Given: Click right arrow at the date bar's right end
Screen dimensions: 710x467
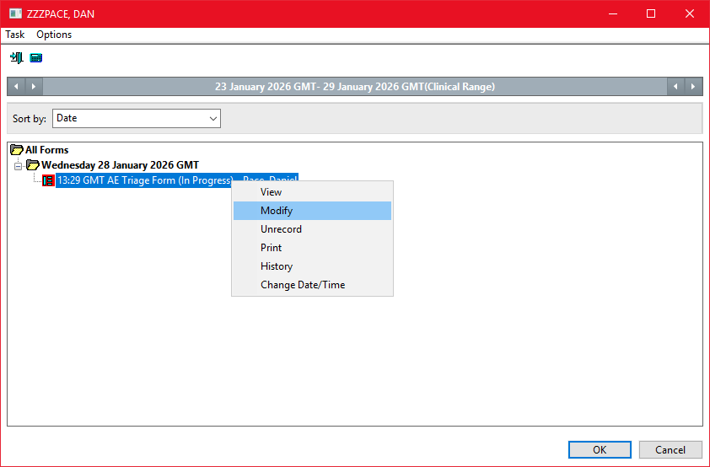Looking at the screenshot, I should 693,87.
